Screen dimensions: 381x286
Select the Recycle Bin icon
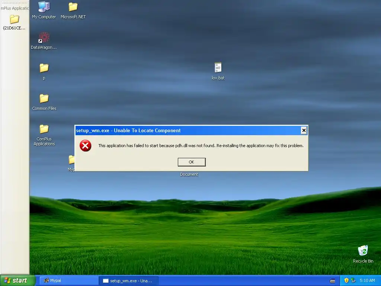pyautogui.click(x=363, y=254)
